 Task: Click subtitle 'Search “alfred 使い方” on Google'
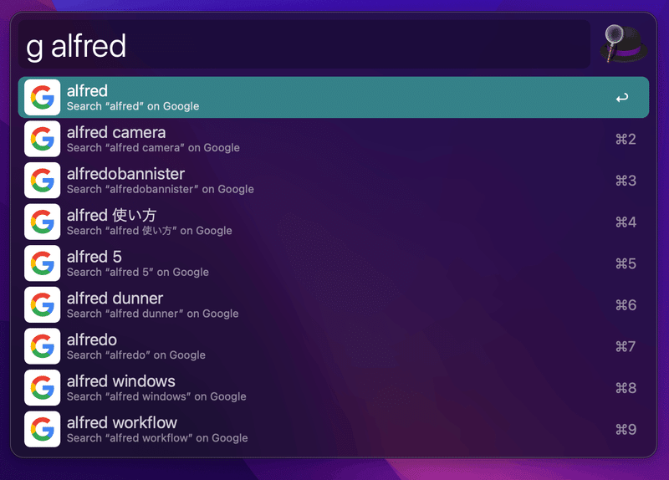pos(150,231)
